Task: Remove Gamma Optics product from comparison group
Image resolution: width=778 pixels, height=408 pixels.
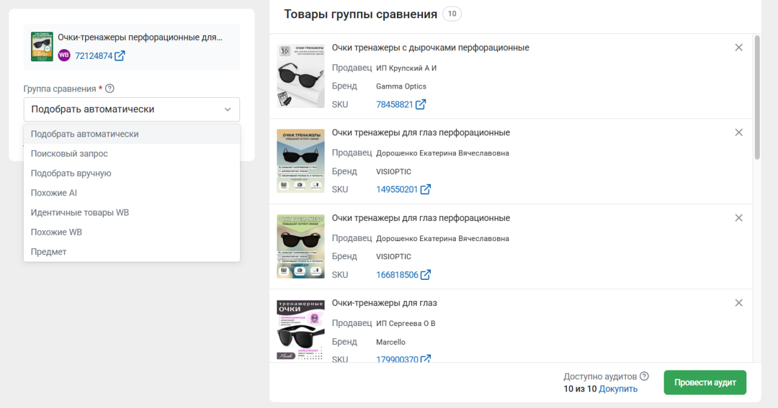Action: click(738, 47)
